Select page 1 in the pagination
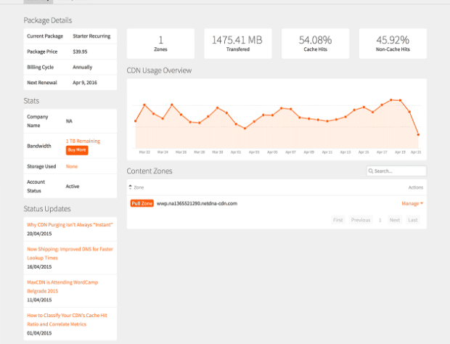450x344 pixels. pyautogui.click(x=379, y=219)
